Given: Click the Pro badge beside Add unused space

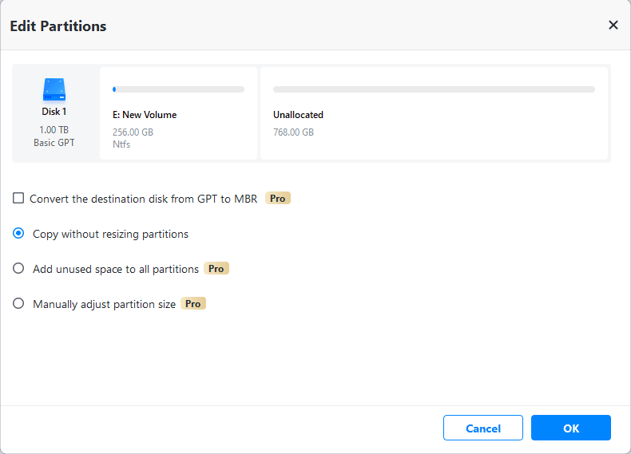Looking at the screenshot, I should coord(216,269).
